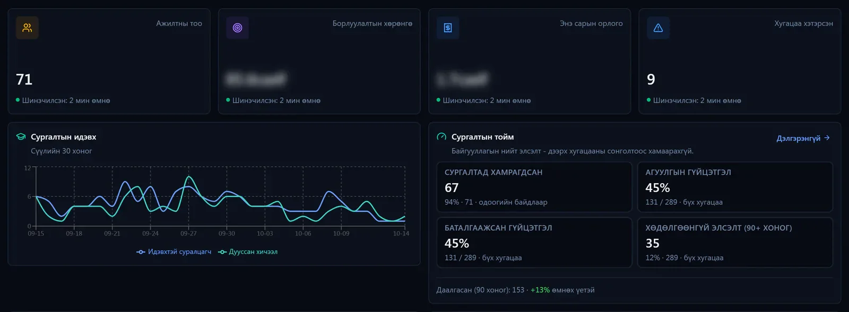Click the Хугацаа хэтэрсэн value 9
The width and height of the screenshot is (849, 312).
pos(651,80)
